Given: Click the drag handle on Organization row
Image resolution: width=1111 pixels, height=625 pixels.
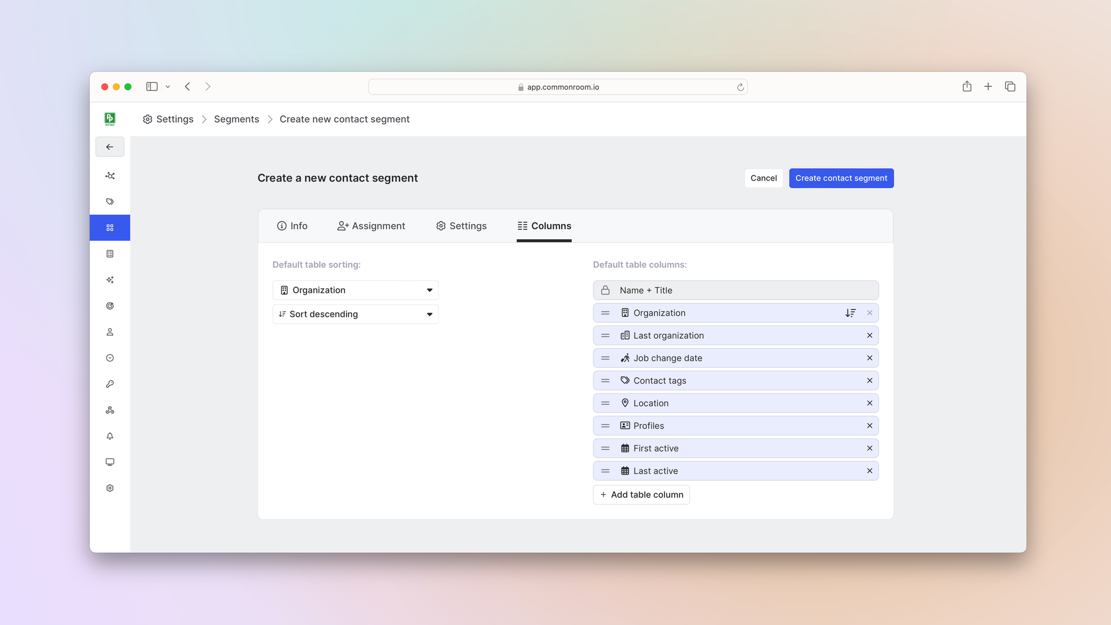Looking at the screenshot, I should tap(605, 313).
